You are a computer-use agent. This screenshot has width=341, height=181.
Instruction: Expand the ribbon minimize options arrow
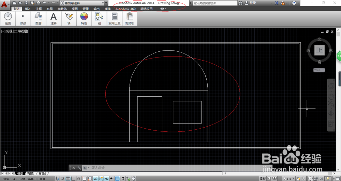(166, 9)
